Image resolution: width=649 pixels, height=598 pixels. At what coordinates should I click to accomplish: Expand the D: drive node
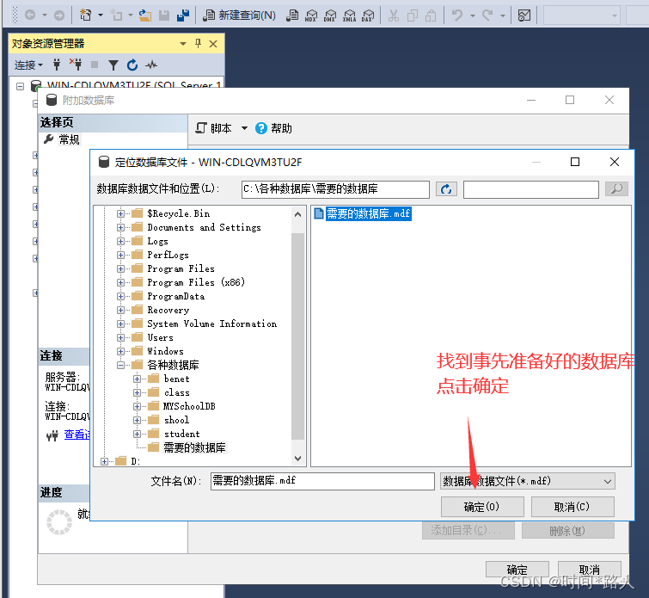point(104,461)
